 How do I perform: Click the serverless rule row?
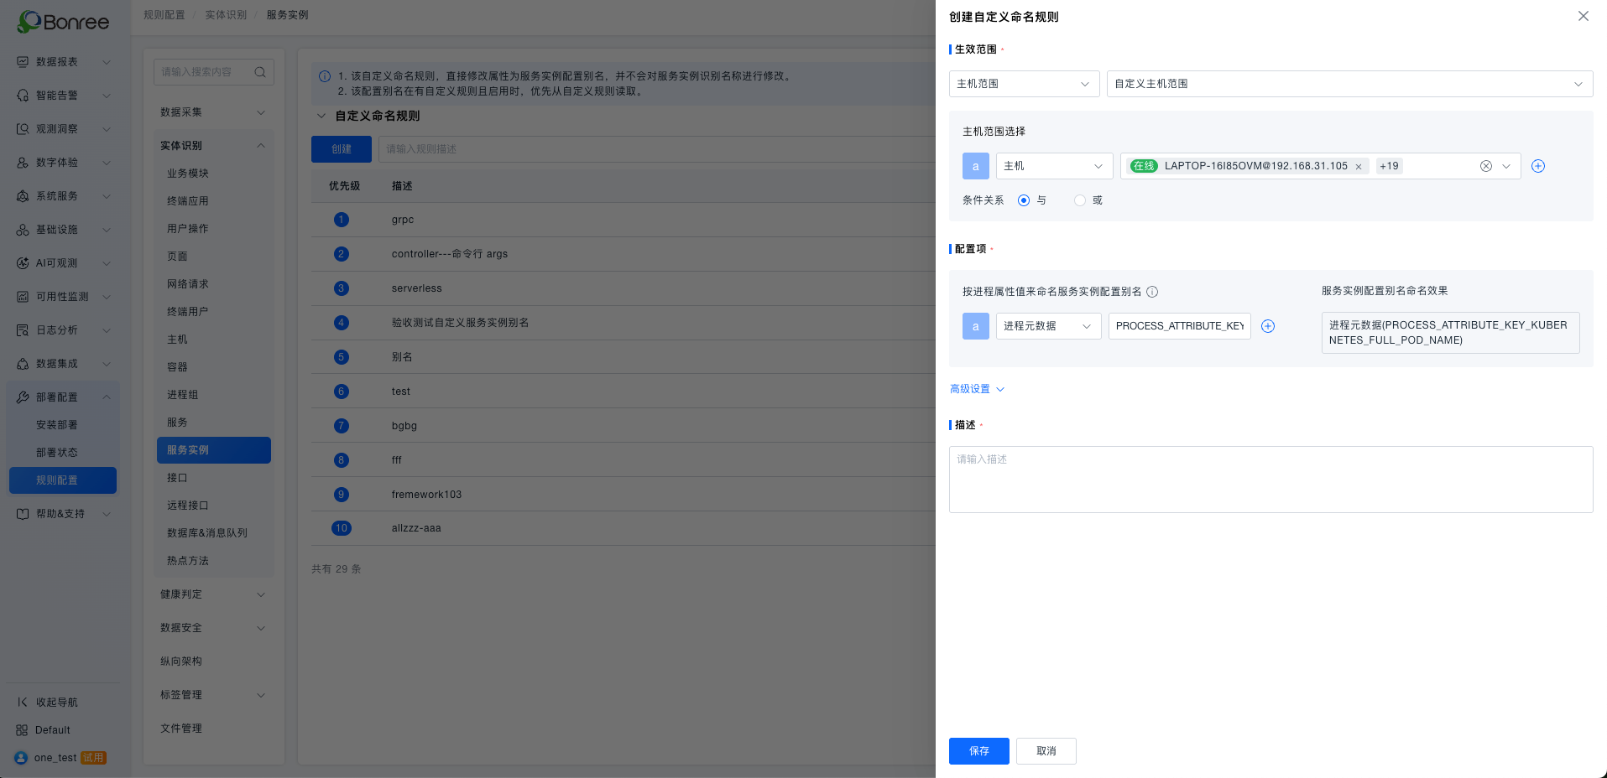[x=623, y=288]
